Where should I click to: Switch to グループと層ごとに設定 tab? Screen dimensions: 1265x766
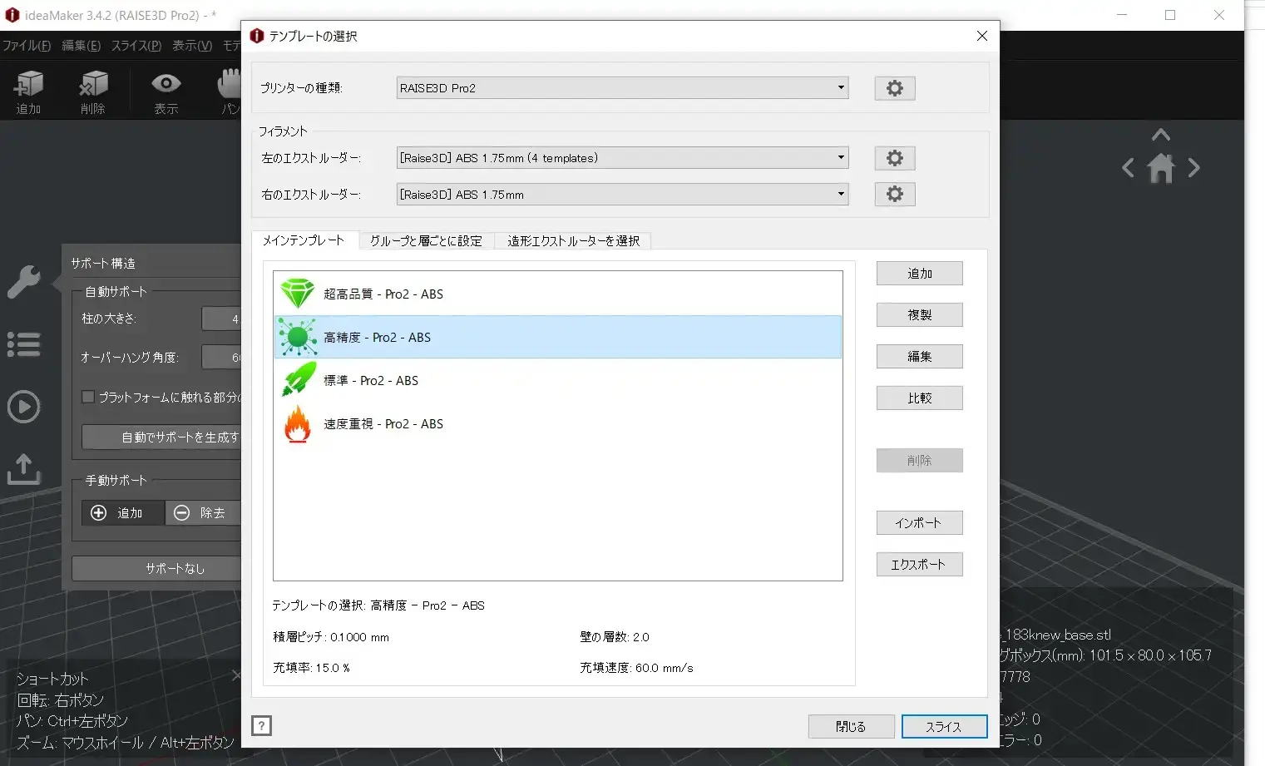click(426, 241)
